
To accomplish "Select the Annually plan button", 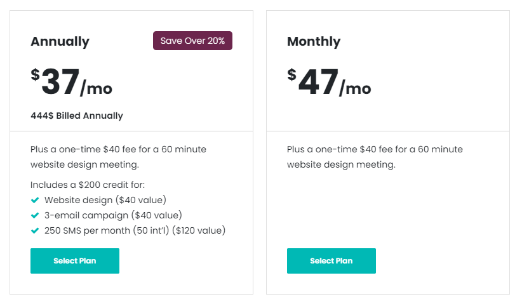I will 75,261.
